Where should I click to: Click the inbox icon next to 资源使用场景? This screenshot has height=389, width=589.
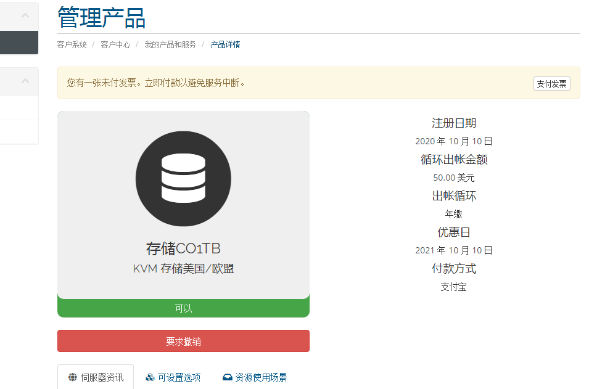(228, 377)
